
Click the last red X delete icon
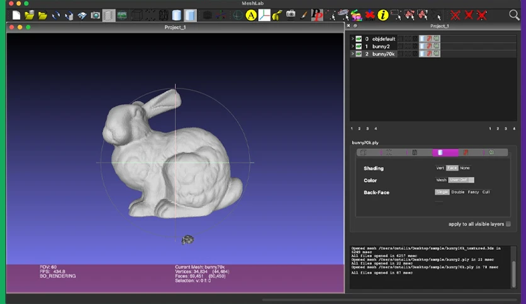tap(482, 16)
